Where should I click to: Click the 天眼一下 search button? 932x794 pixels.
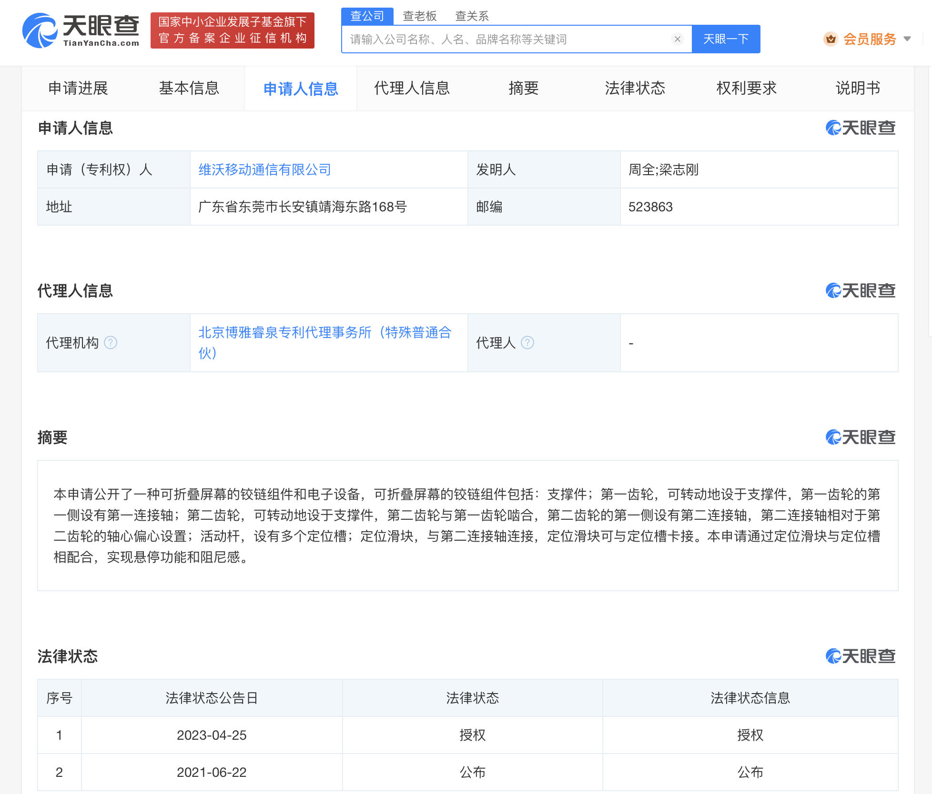pyautogui.click(x=726, y=39)
